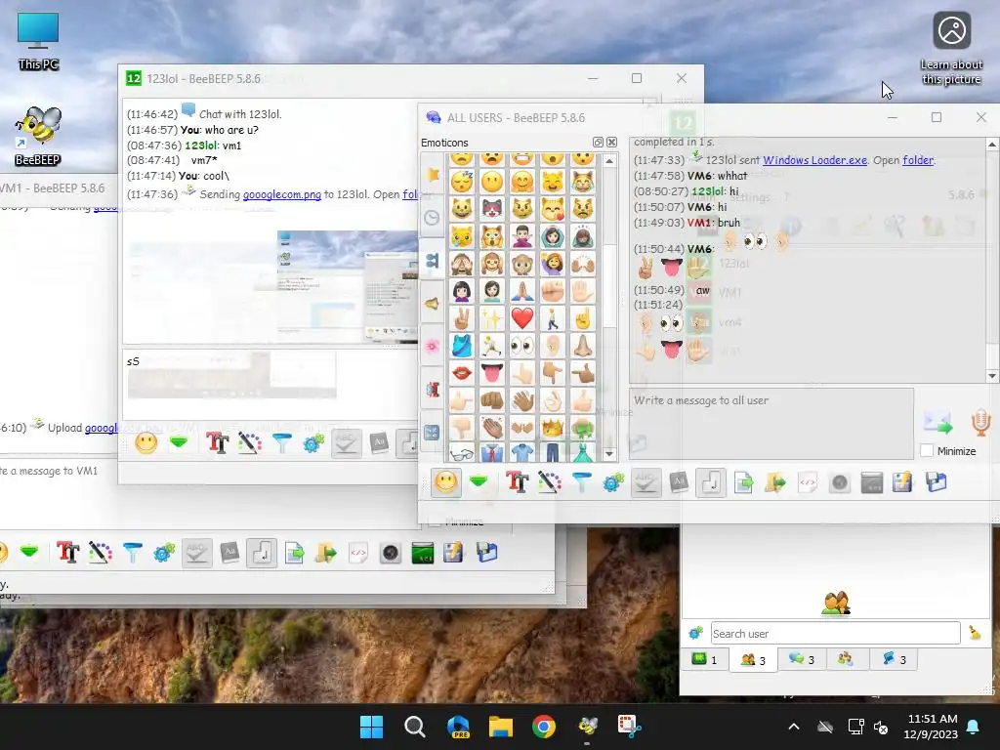Open BeeBEEP from the taskbar
The image size is (1000, 750).
(x=587, y=727)
